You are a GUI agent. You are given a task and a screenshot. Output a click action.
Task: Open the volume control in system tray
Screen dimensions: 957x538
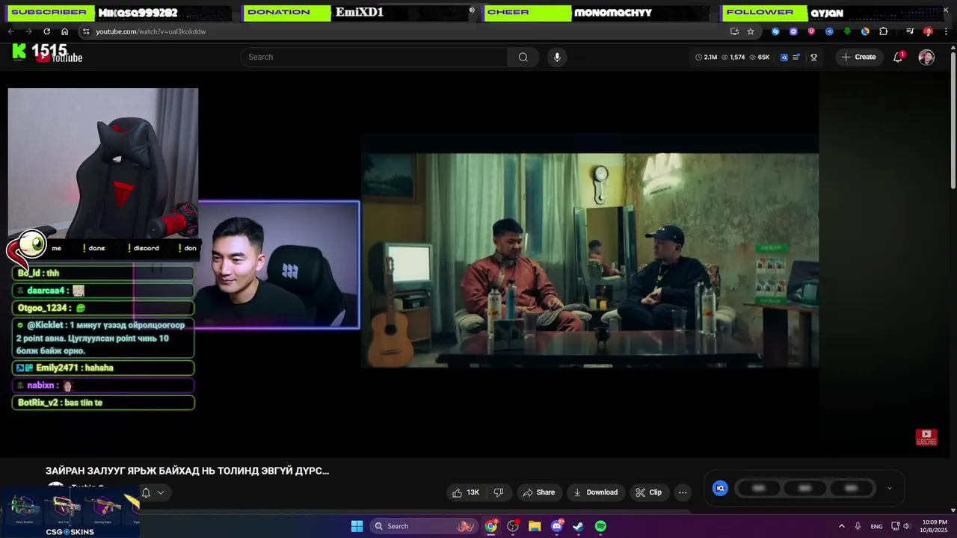click(906, 526)
